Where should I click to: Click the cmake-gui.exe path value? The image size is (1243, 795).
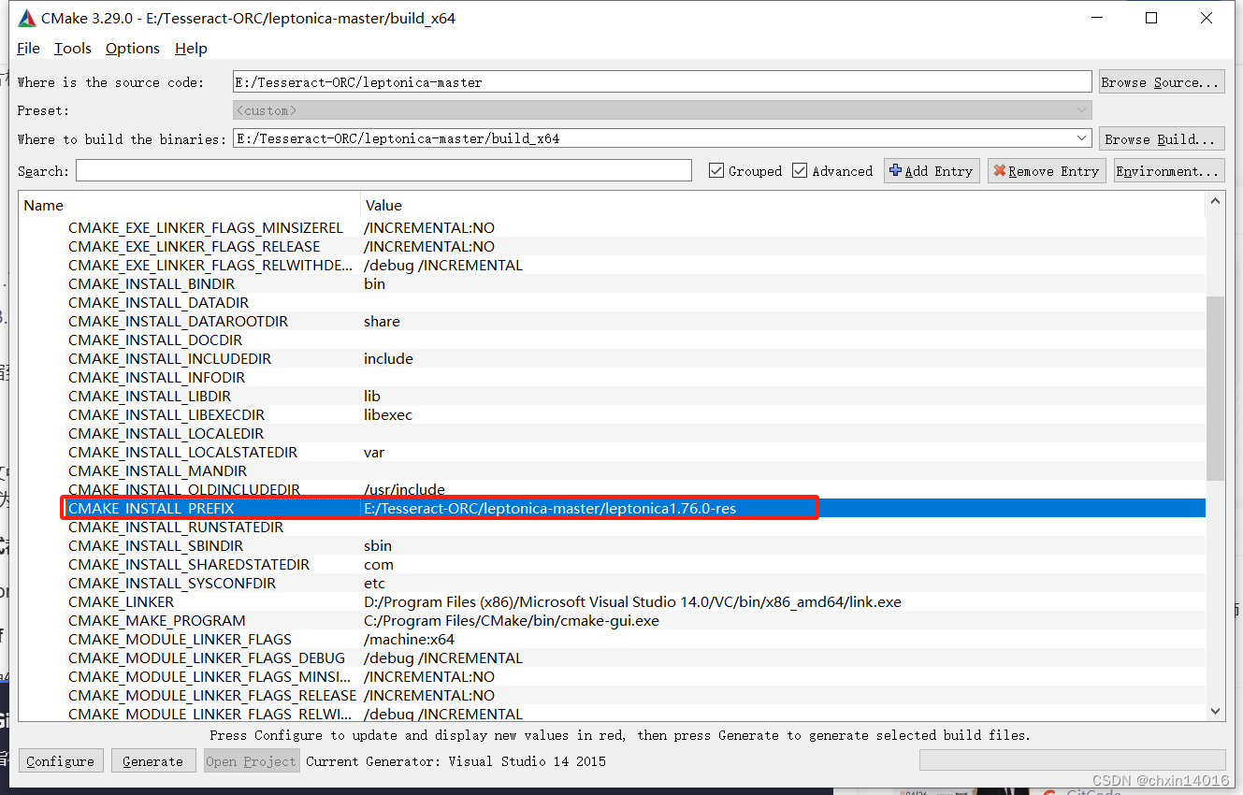(x=512, y=620)
